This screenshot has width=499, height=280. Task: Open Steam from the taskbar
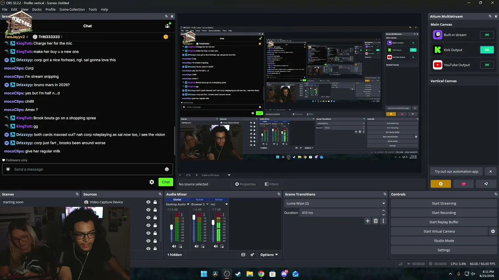[x=238, y=274]
